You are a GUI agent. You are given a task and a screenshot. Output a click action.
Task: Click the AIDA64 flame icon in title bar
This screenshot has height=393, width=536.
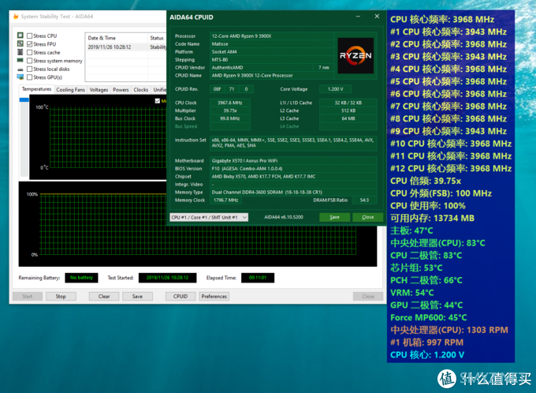pos(17,17)
